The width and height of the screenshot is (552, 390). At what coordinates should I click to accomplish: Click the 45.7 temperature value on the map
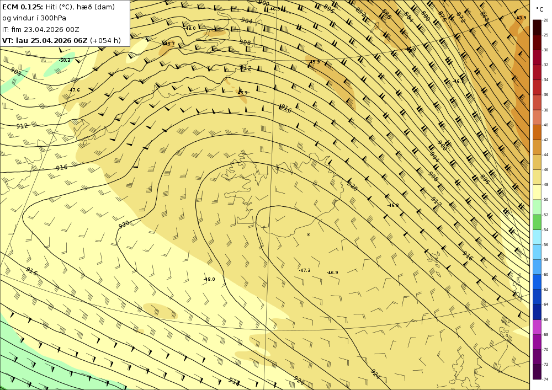coord(169,44)
